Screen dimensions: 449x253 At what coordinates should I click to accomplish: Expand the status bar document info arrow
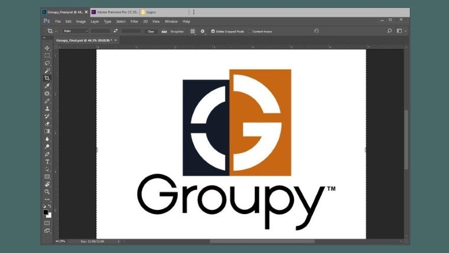click(x=119, y=242)
